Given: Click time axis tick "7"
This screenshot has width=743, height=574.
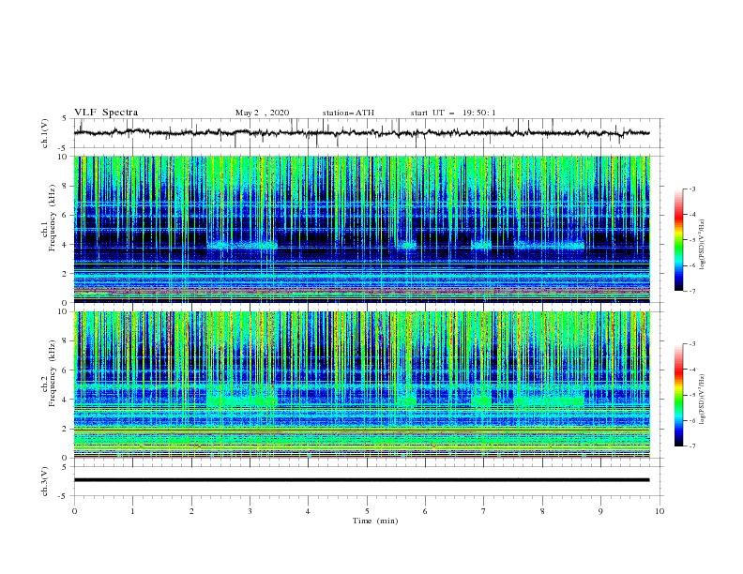Looking at the screenshot, I should [484, 511].
